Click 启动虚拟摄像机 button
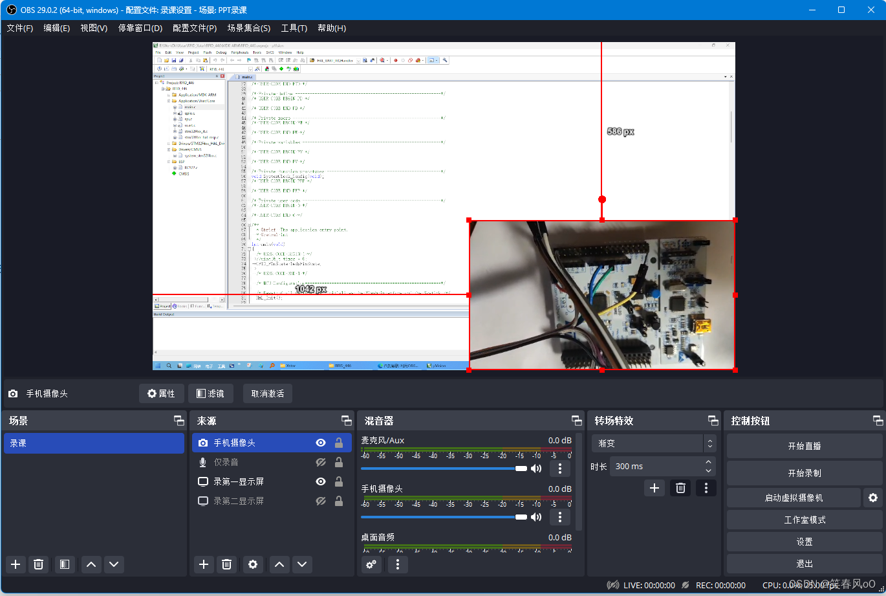 point(794,498)
